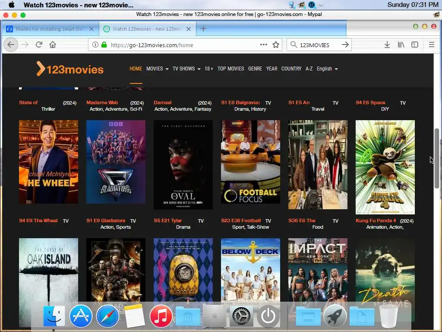Open the browser hamburger menu
Image resolution: width=442 pixels, height=332 pixels.
coord(431,45)
